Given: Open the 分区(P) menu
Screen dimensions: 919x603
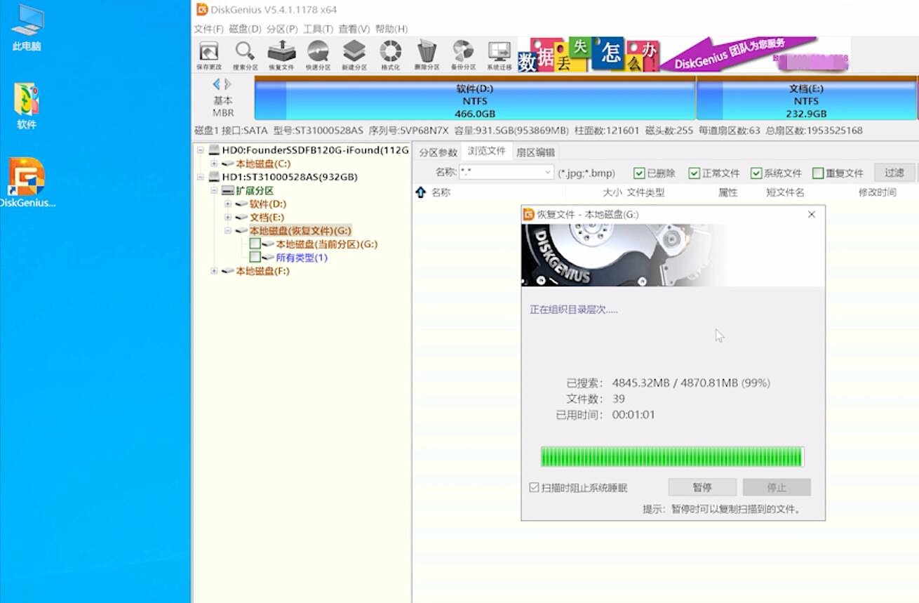Looking at the screenshot, I should click(x=282, y=29).
